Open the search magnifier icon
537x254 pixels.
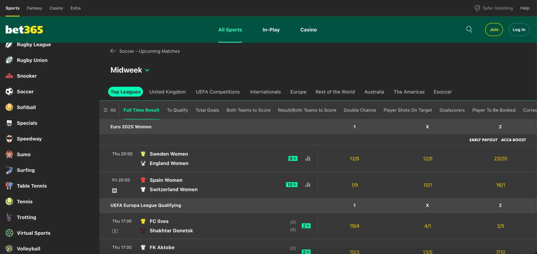point(469,29)
